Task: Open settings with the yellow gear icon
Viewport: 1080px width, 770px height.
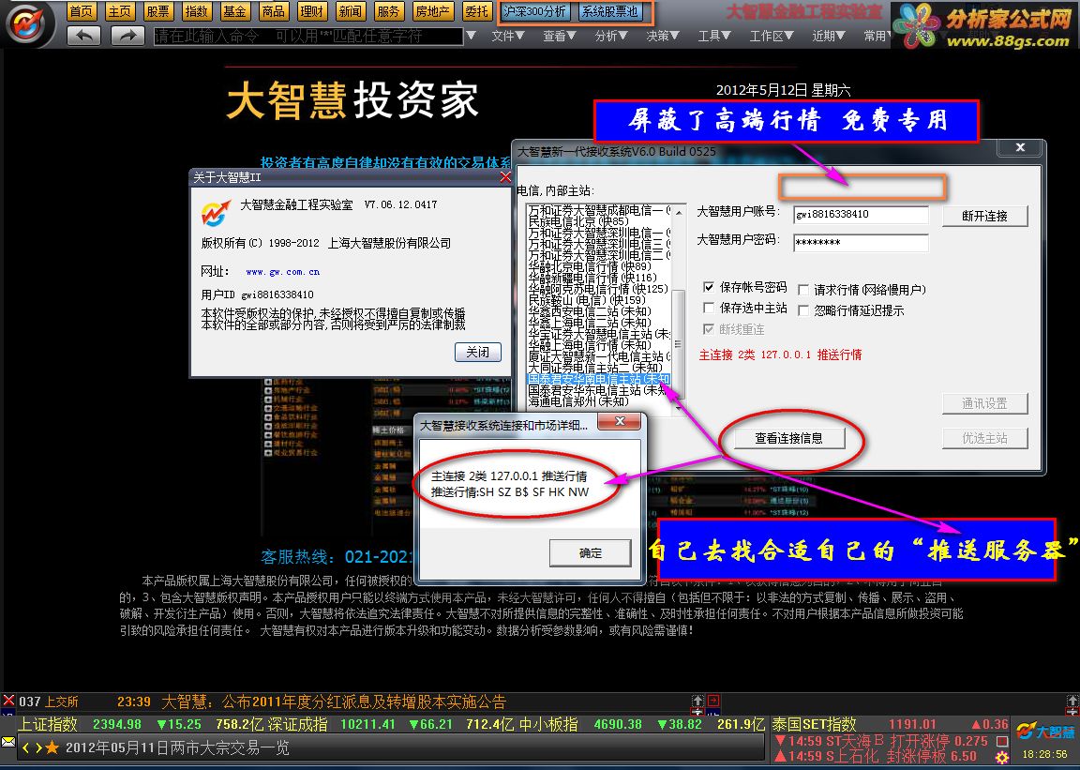Action: tap(1002, 758)
